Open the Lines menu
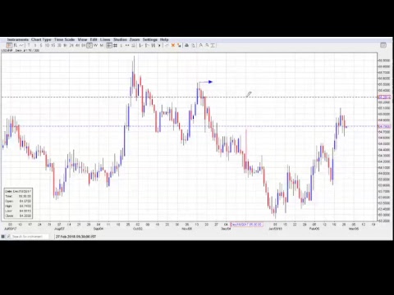Screen dimensions: 394x295 [x=105, y=39]
